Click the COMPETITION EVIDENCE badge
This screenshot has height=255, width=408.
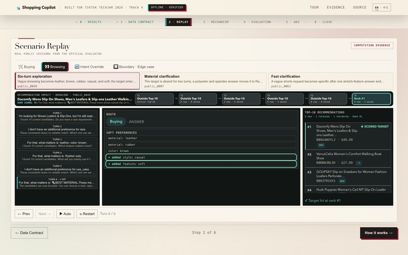372,45
